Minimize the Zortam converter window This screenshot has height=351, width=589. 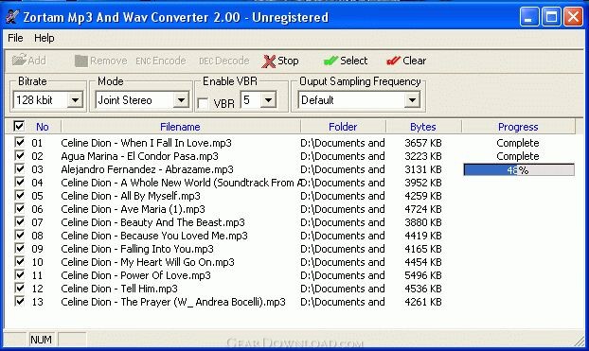[x=529, y=17]
